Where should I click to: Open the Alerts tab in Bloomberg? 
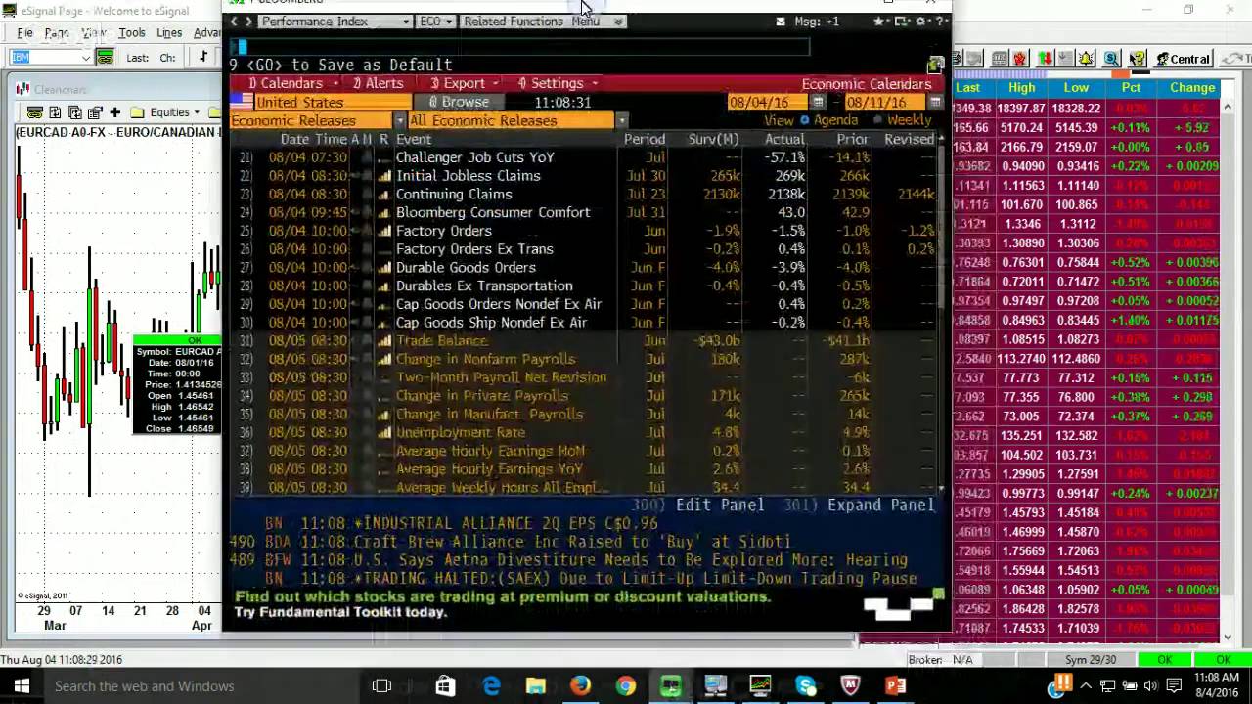[378, 83]
